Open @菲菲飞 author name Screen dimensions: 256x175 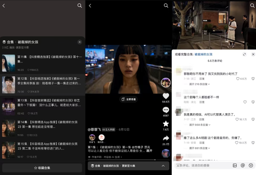94,130
